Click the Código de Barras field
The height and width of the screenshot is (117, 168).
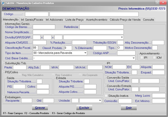(44, 27)
